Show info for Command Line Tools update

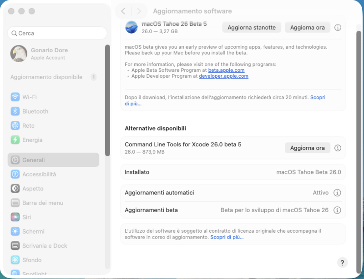click(338, 148)
